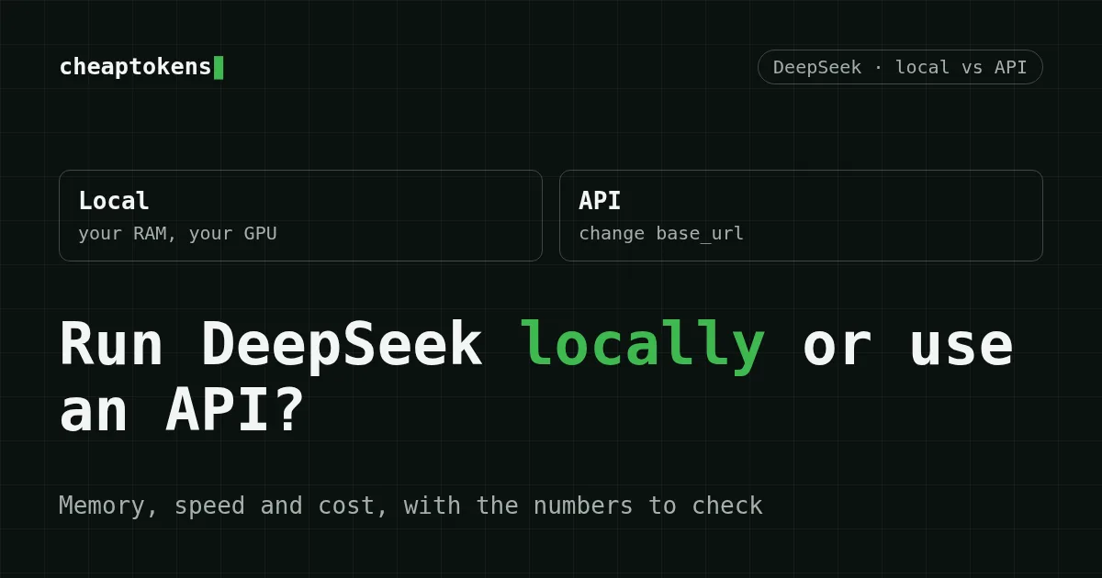Click the headline 'Run DeepSeek'
Image resolution: width=1102 pixels, height=578 pixels.
tap(271, 346)
